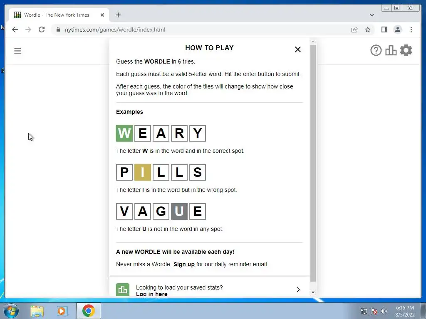Toggle the browser side panel icon
The width and height of the screenshot is (426, 319).
pos(384,29)
